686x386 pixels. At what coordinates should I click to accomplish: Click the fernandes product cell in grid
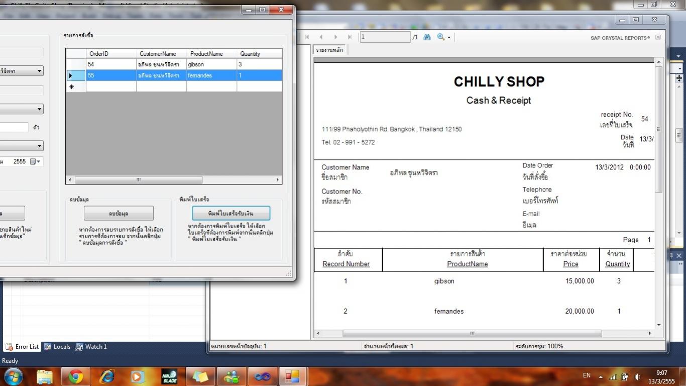tap(211, 75)
